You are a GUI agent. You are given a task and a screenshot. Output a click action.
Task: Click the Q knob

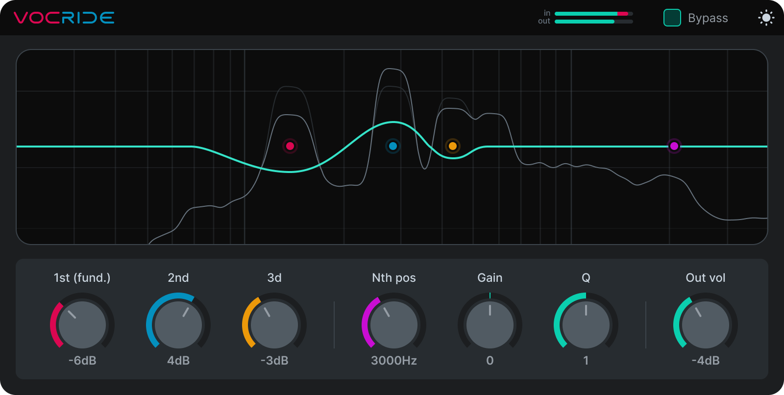(x=586, y=324)
